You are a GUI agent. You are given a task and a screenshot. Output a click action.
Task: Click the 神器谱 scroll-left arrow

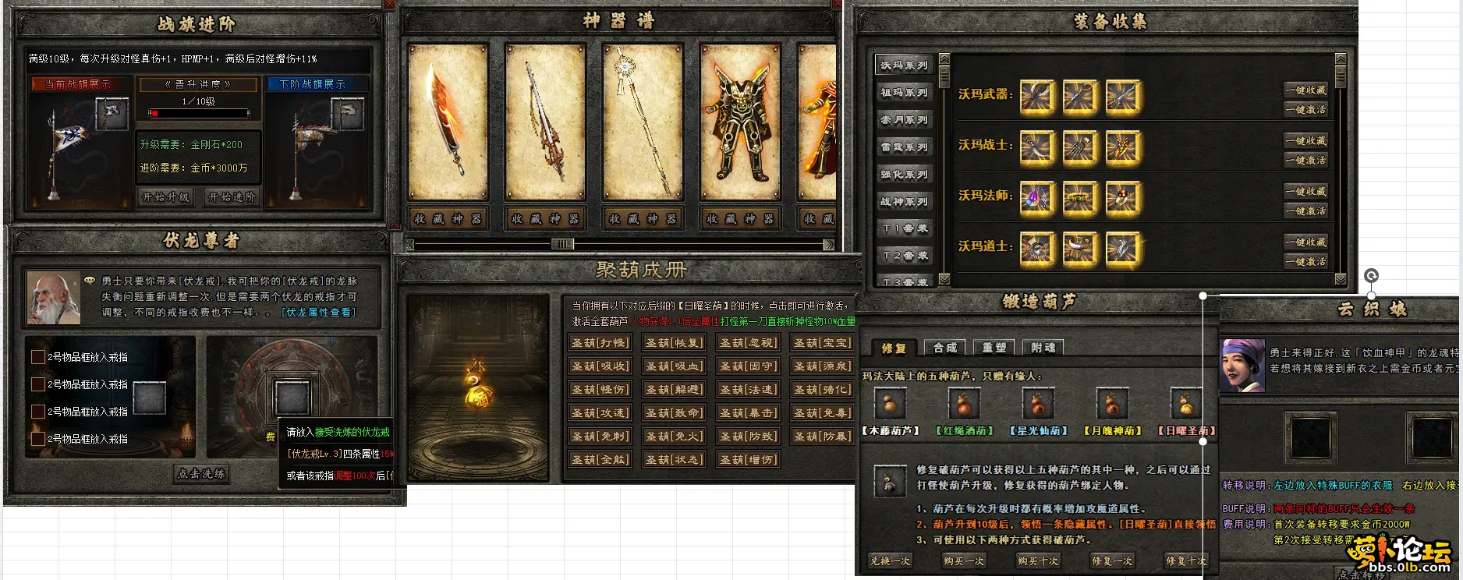[409, 245]
